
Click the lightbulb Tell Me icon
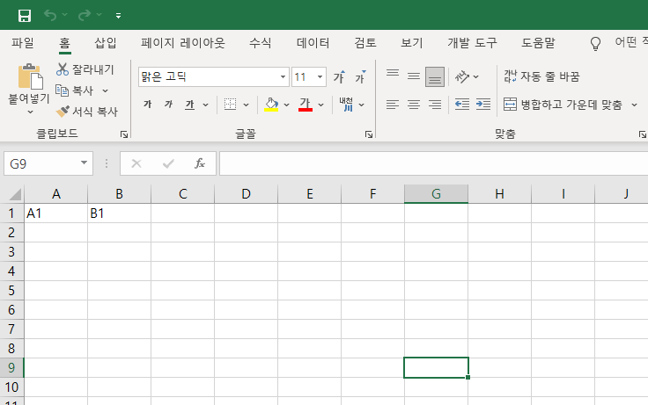click(595, 43)
